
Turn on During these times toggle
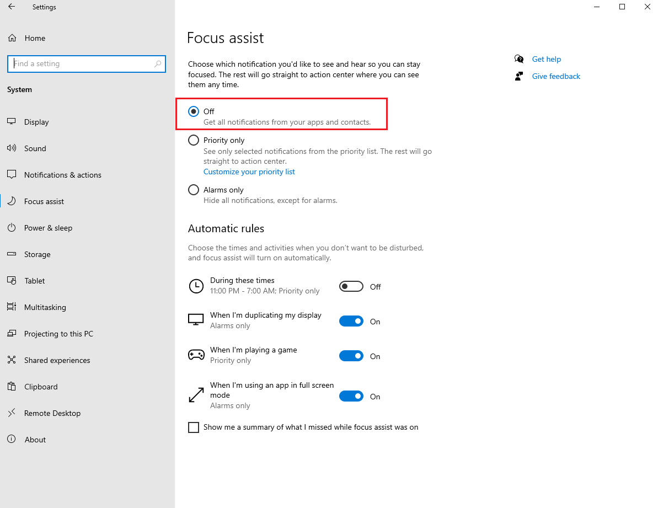351,286
